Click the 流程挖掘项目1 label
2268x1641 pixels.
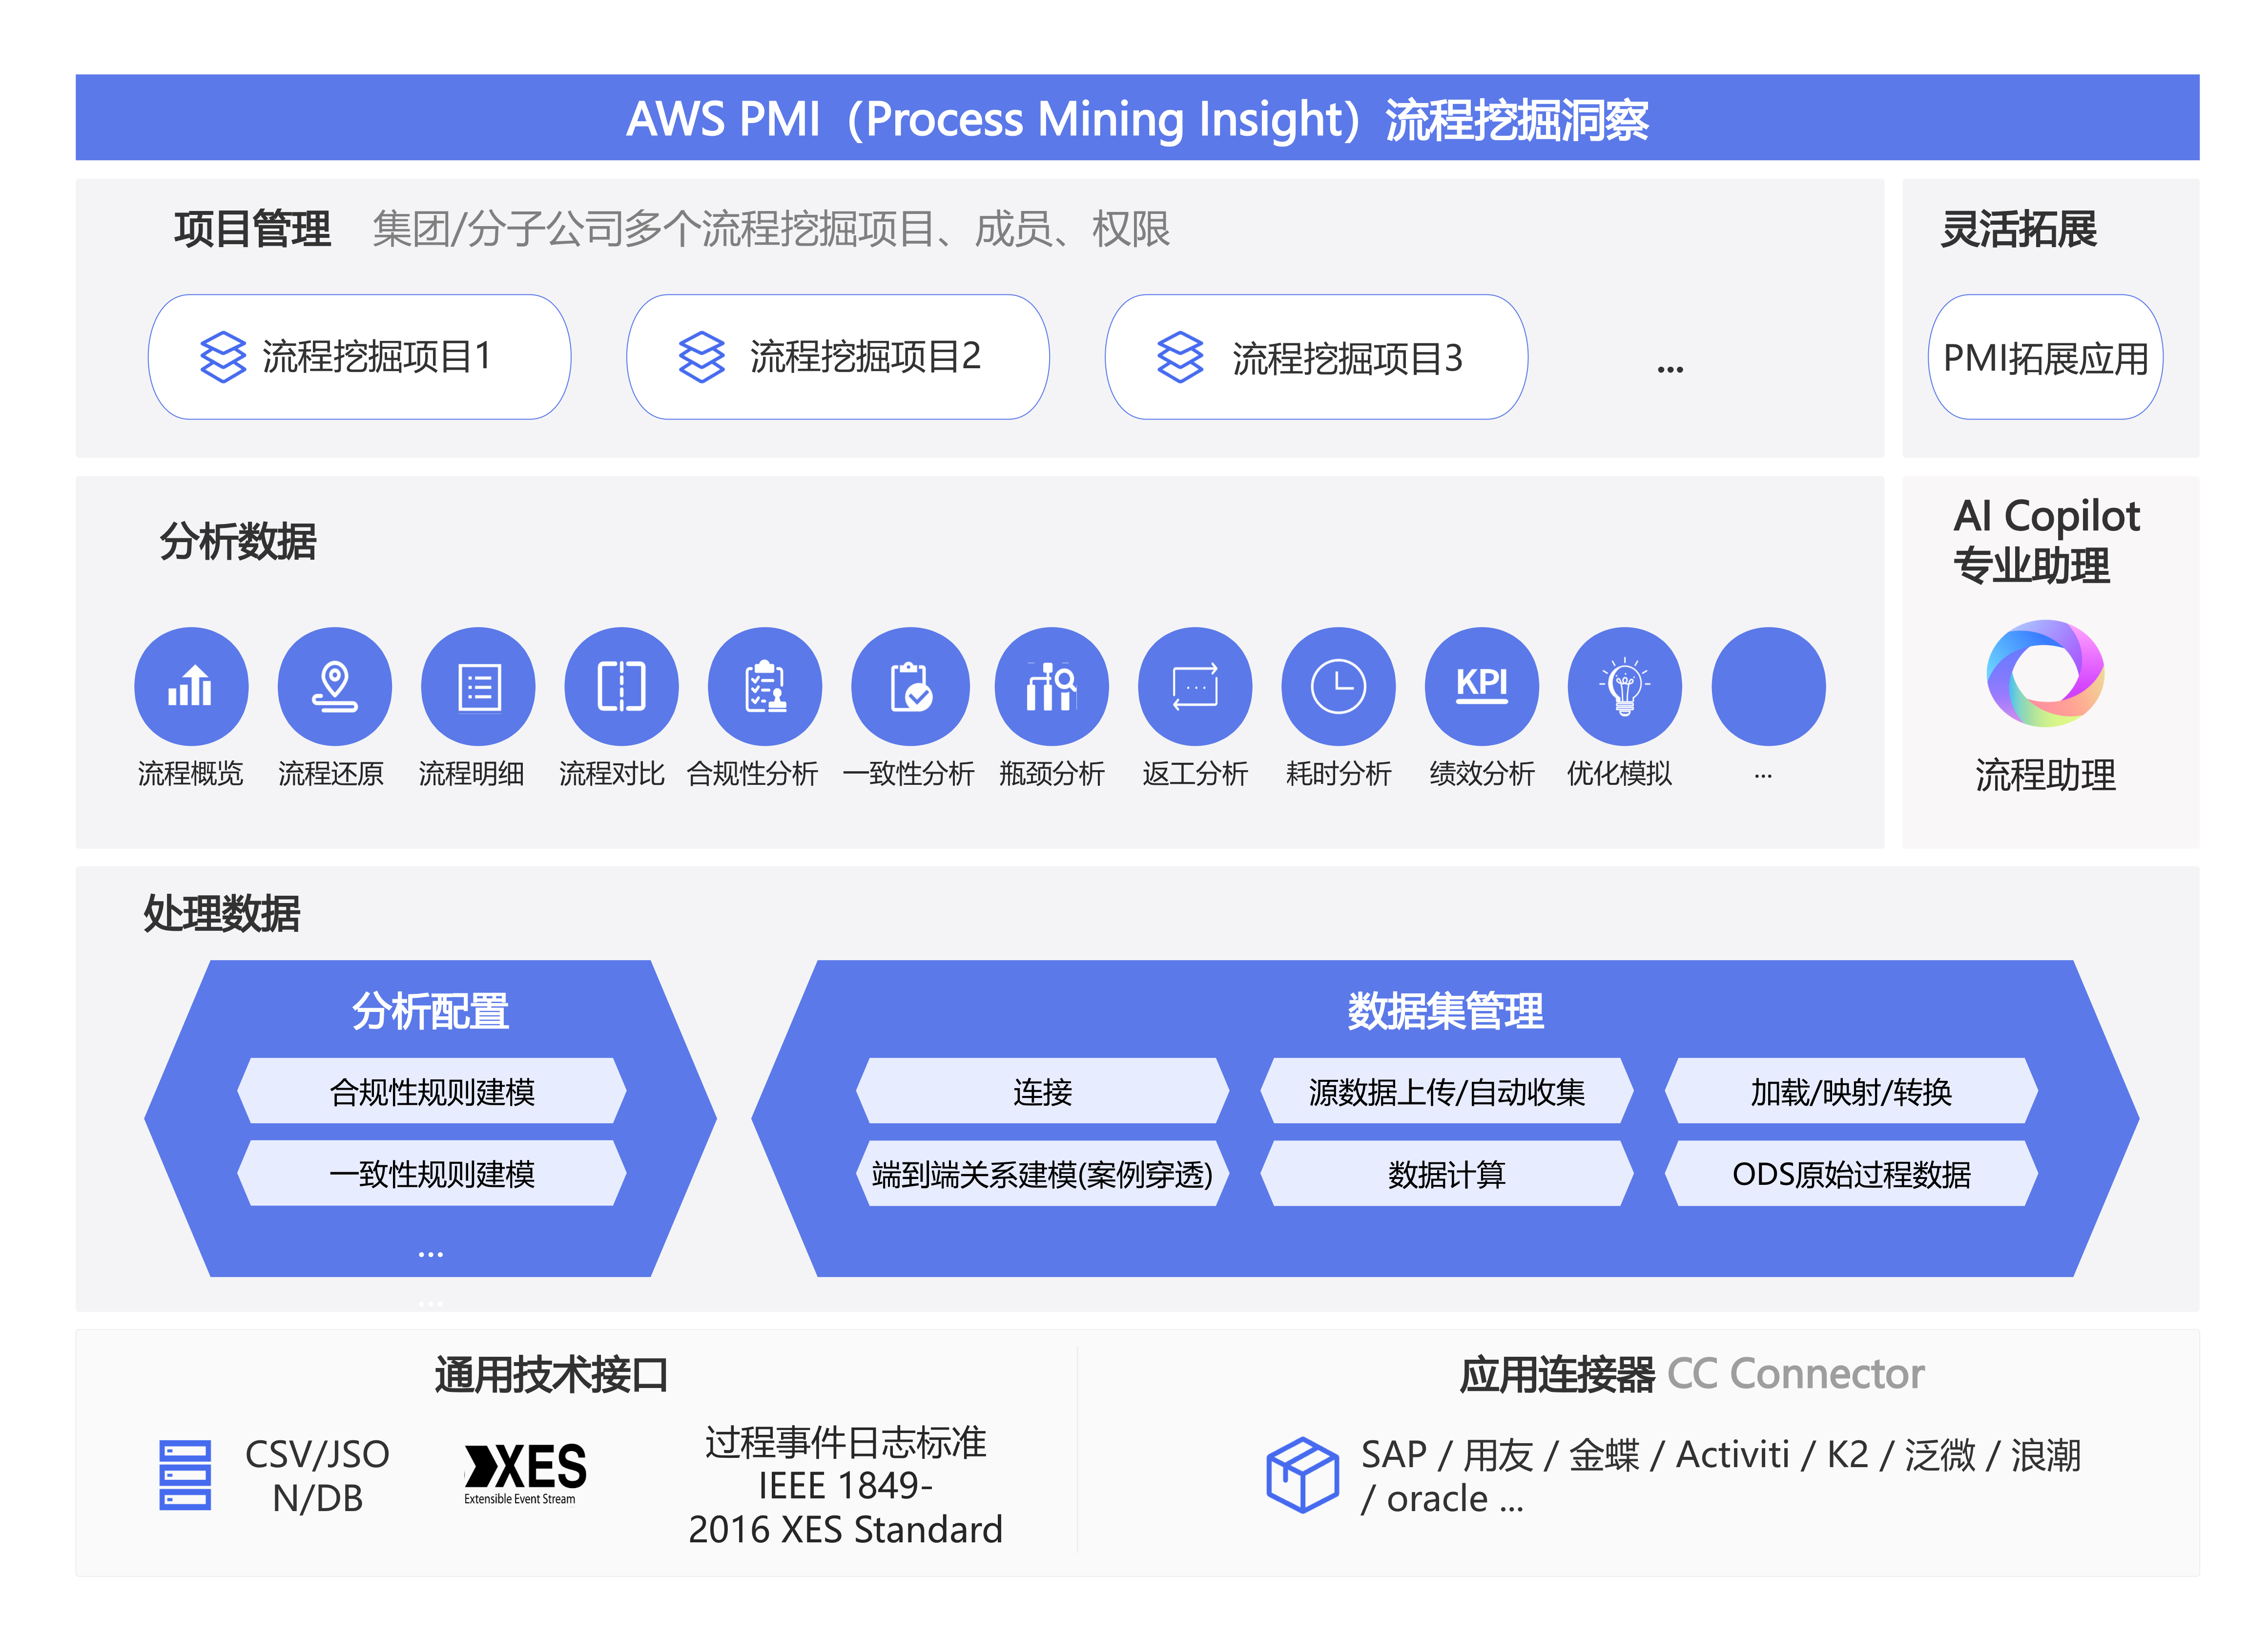[377, 356]
